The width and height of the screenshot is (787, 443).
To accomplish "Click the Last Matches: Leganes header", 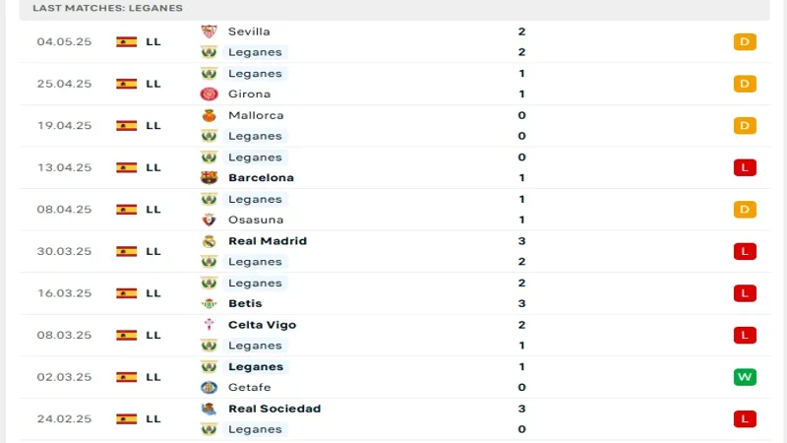I will [94, 8].
